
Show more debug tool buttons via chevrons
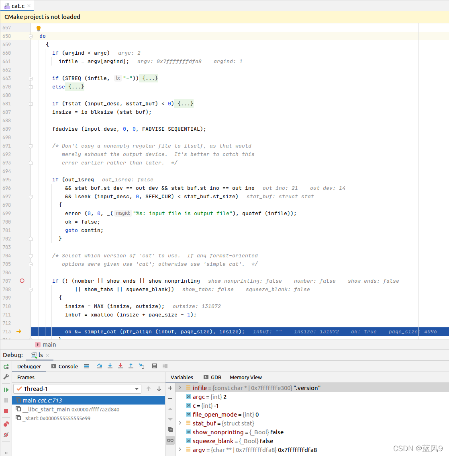(6, 452)
